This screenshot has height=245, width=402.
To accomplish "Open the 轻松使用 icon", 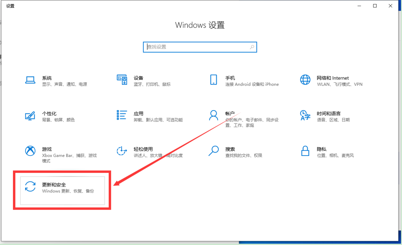I will click(x=122, y=151).
